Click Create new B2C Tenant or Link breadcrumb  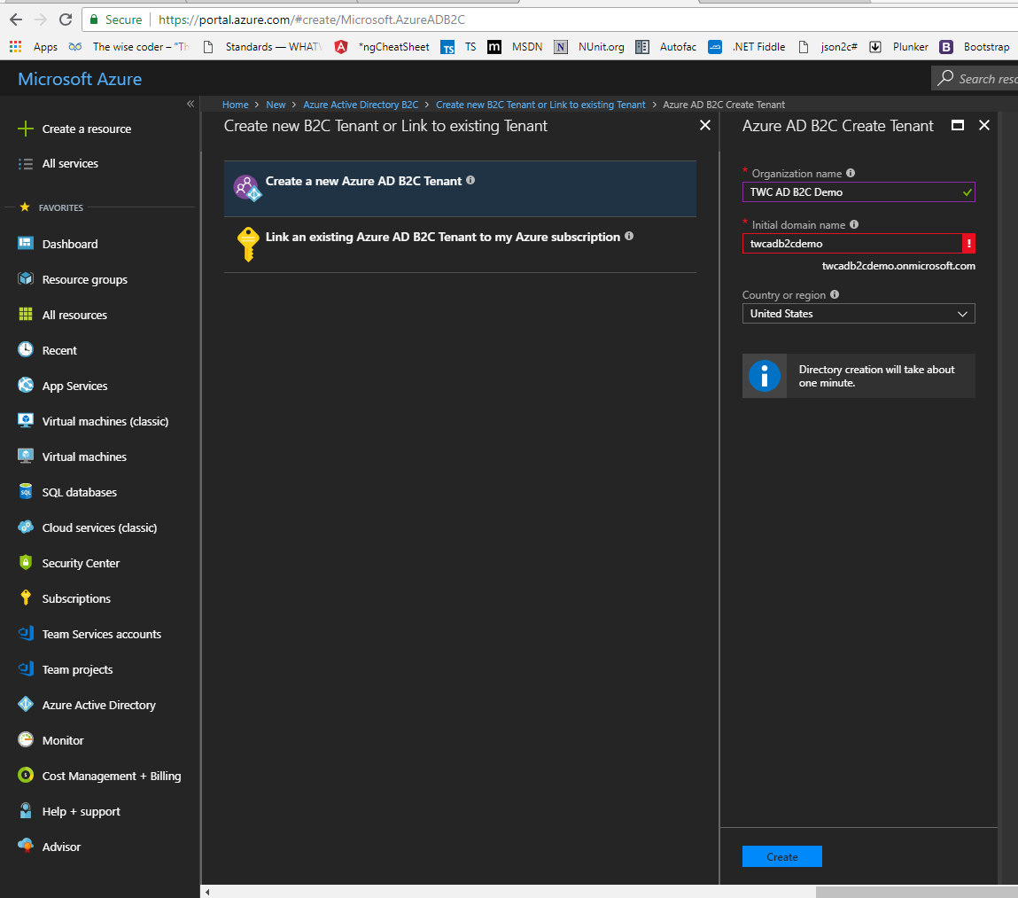coord(540,105)
